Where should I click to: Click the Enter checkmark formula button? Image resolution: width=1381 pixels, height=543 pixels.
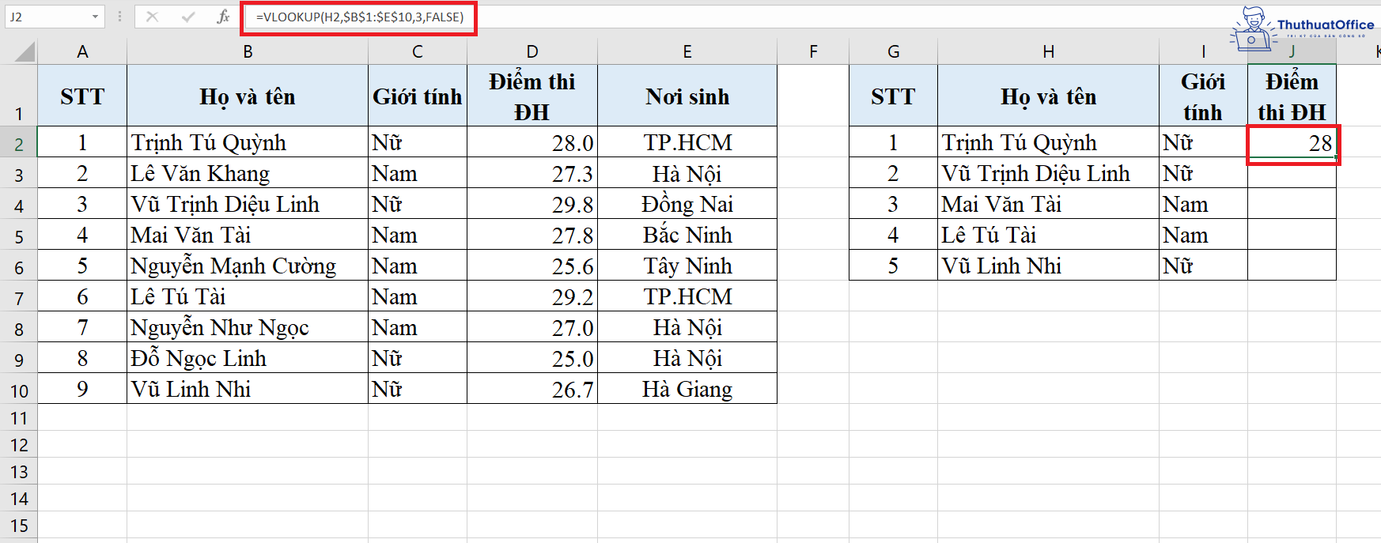tap(188, 17)
